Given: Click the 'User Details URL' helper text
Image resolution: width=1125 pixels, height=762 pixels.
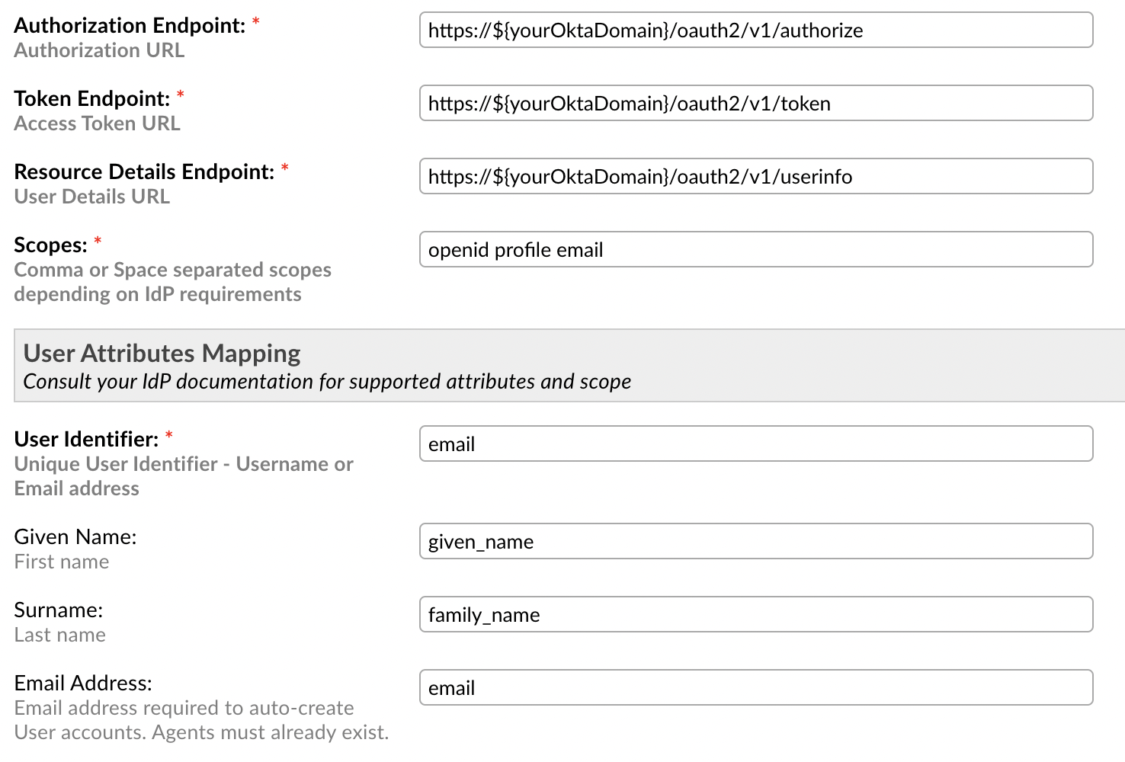Looking at the screenshot, I should coord(91,196).
